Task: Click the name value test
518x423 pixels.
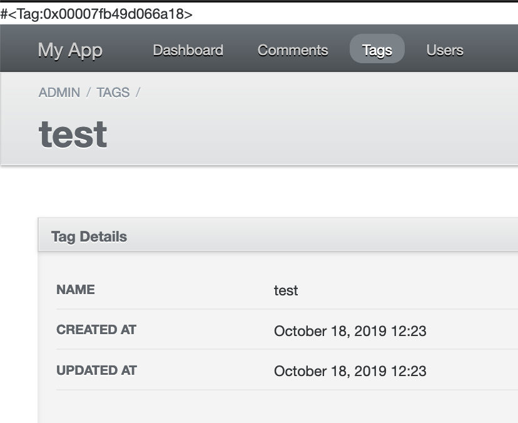Action: (286, 290)
